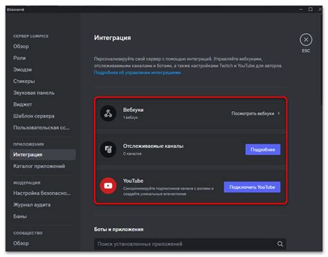Click Отслеживаемые каналы title text
The width and height of the screenshot is (328, 257).
click(x=153, y=146)
